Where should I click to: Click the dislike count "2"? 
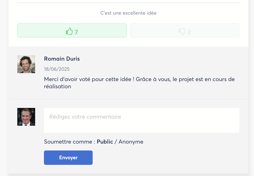[x=189, y=32]
